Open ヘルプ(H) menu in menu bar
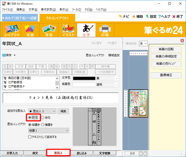Image resolution: width=186 pixels, height=157 pixels. 101,10
